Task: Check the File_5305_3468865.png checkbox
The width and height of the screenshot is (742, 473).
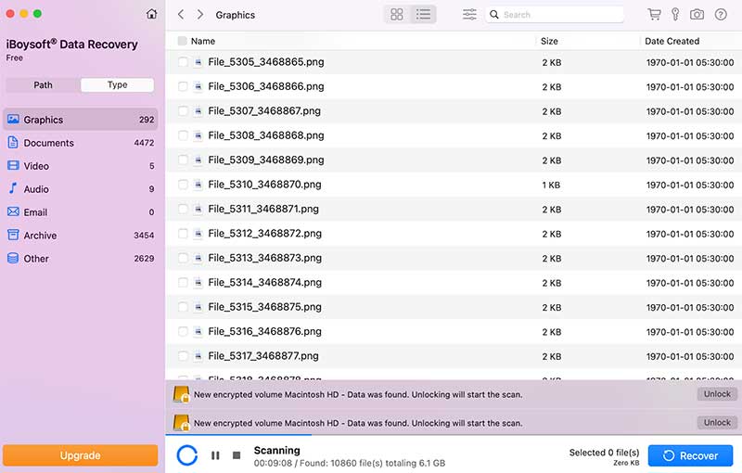Action: pyautogui.click(x=183, y=62)
